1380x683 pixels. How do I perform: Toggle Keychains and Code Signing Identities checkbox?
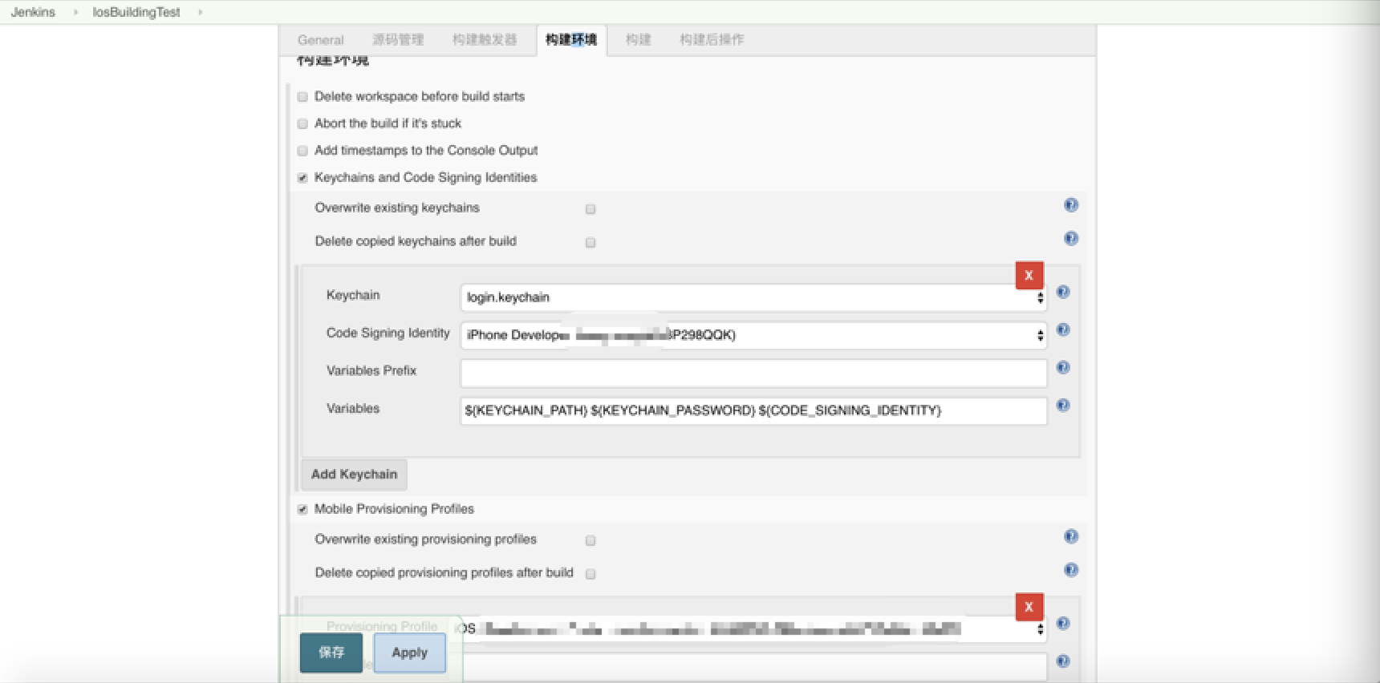(302, 178)
